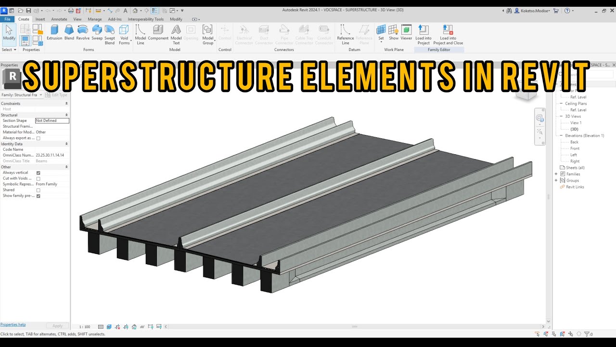
Task: Enable Cut with Voids When Loaded
Action: click(38, 179)
